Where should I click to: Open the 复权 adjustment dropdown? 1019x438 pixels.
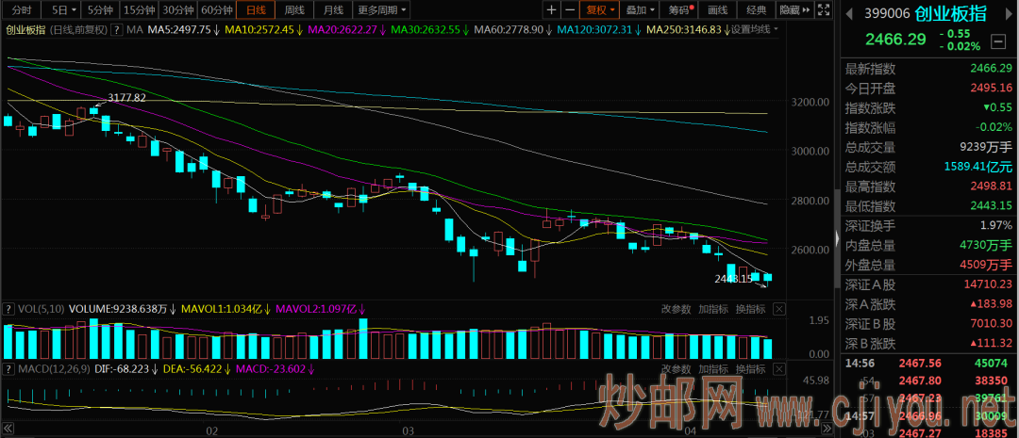pos(600,9)
